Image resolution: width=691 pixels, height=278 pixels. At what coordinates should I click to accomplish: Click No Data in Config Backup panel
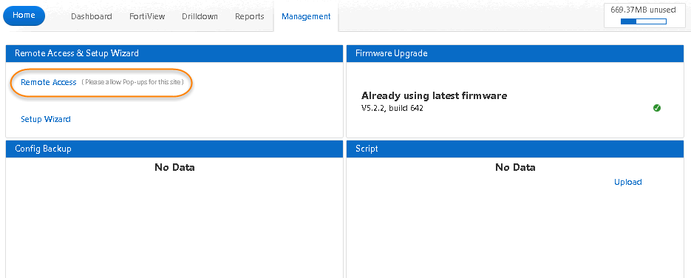coord(174,167)
